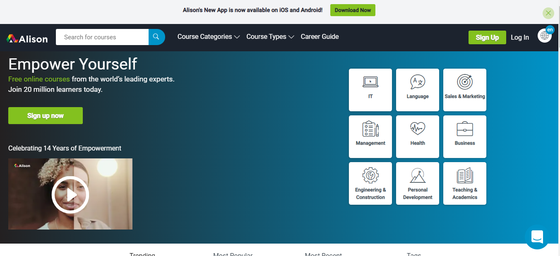Click the Free online courses link
Image resolution: width=560 pixels, height=256 pixels.
(x=39, y=79)
